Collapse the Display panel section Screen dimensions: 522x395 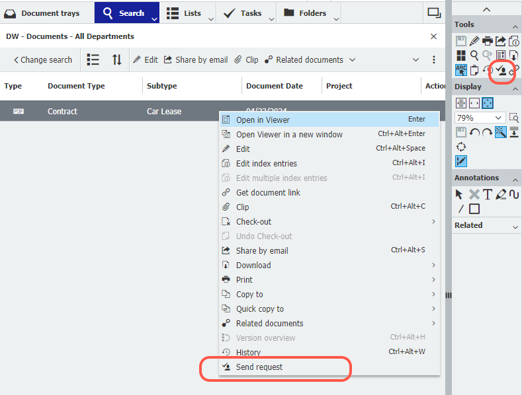tap(515, 89)
